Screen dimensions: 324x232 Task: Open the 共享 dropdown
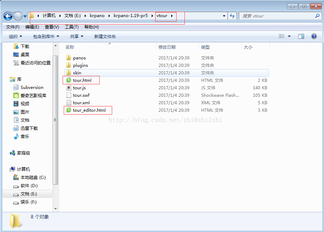(x=77, y=37)
